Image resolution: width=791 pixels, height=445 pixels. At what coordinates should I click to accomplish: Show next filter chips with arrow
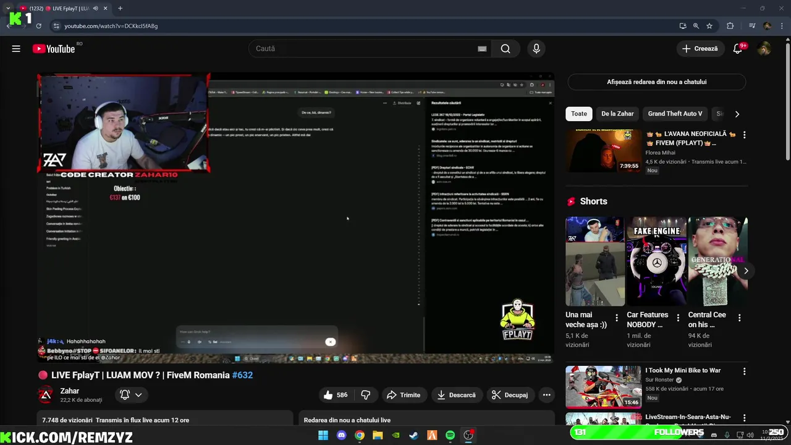[x=737, y=114]
